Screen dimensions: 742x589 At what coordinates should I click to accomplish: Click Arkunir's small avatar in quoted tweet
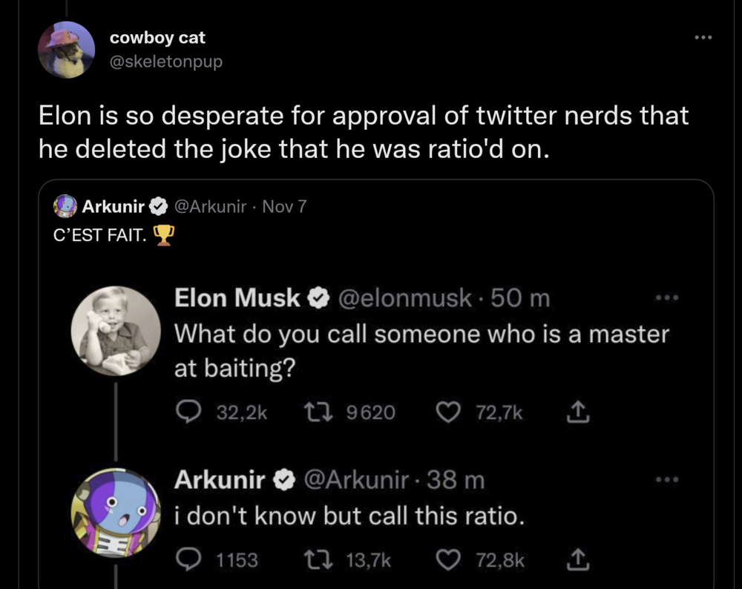click(67, 206)
